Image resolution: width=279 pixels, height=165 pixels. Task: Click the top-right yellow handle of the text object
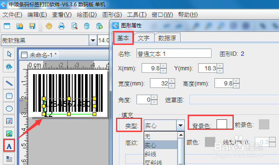(94, 98)
